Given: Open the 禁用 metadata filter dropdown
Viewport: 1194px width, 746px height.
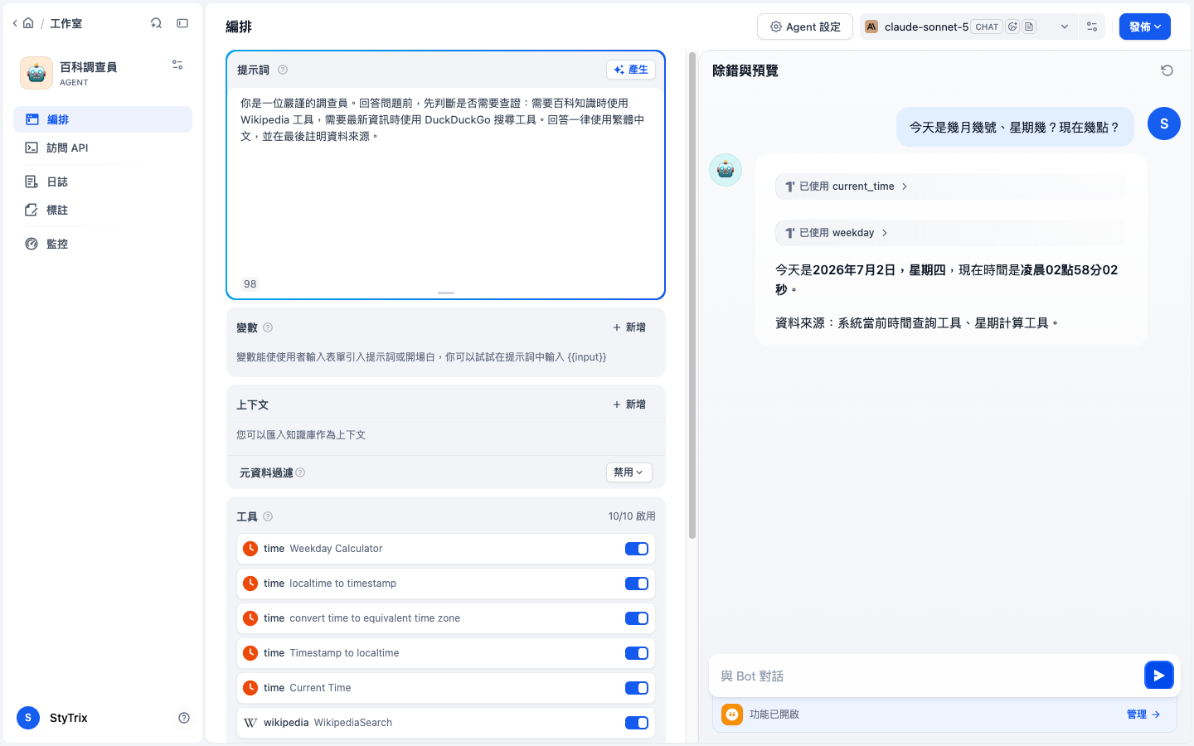Looking at the screenshot, I should (x=629, y=472).
